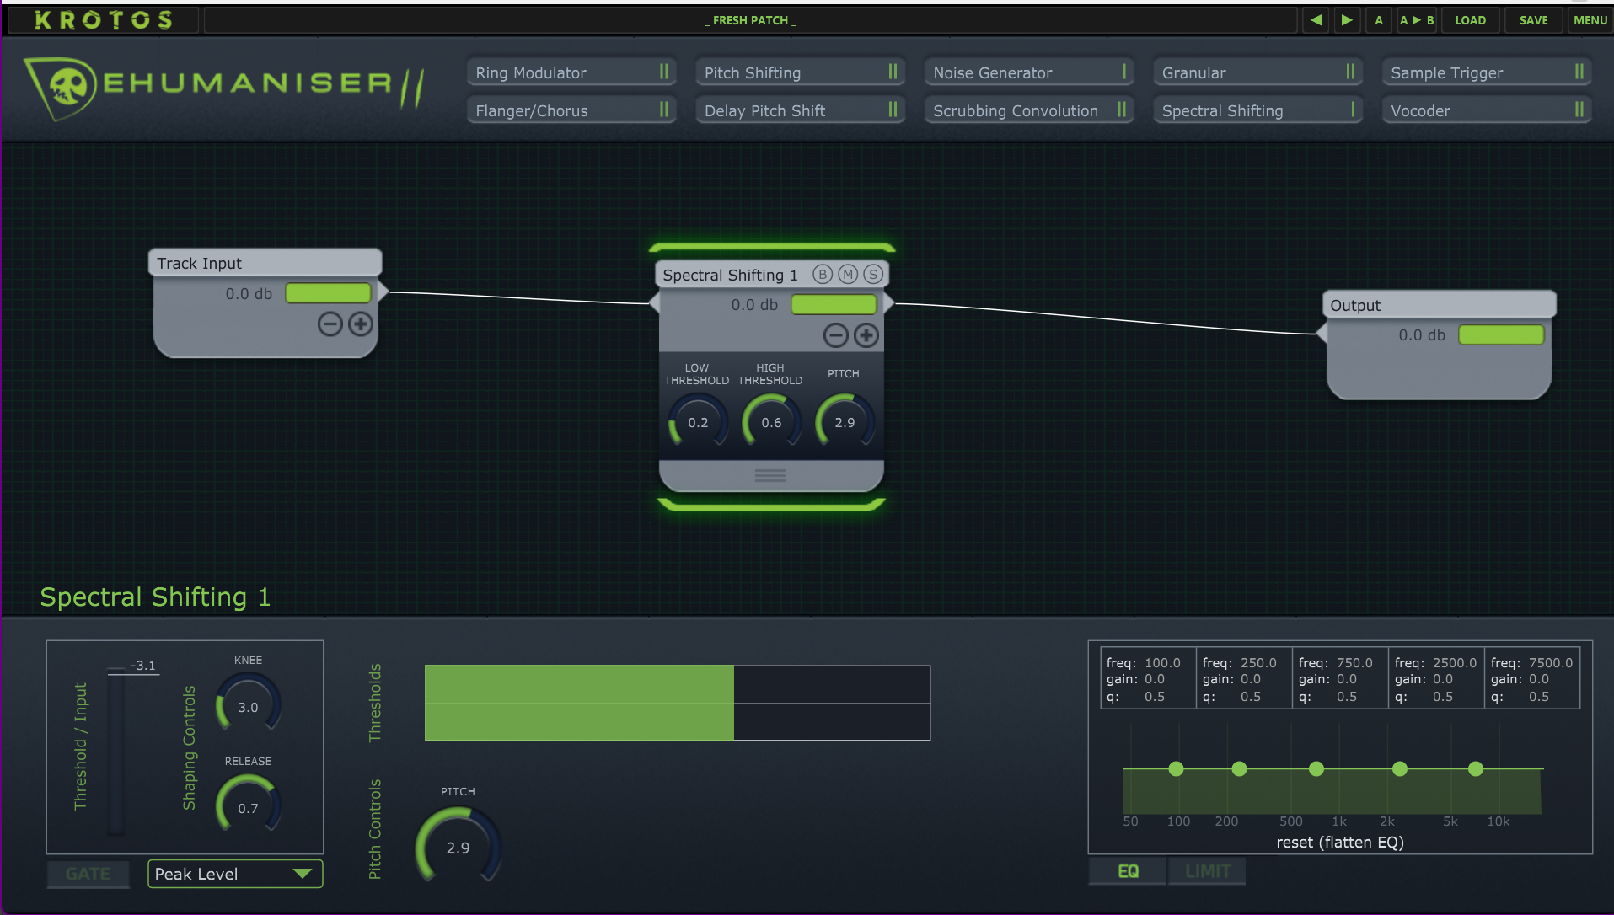Click the -3.1 threshold value label
This screenshot has height=915, width=1614.
(x=143, y=665)
